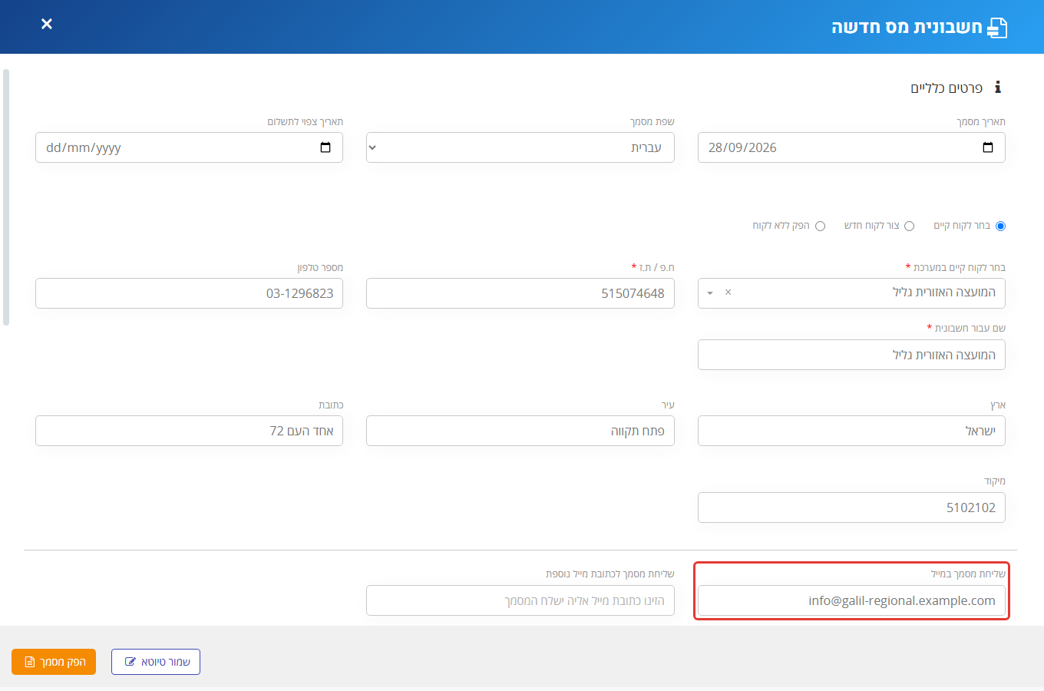
Task: Focus the מיקוד postal code field
Action: pyautogui.click(x=851, y=508)
